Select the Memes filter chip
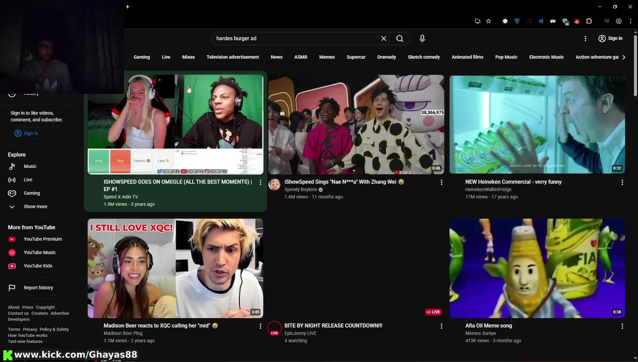 [327, 57]
